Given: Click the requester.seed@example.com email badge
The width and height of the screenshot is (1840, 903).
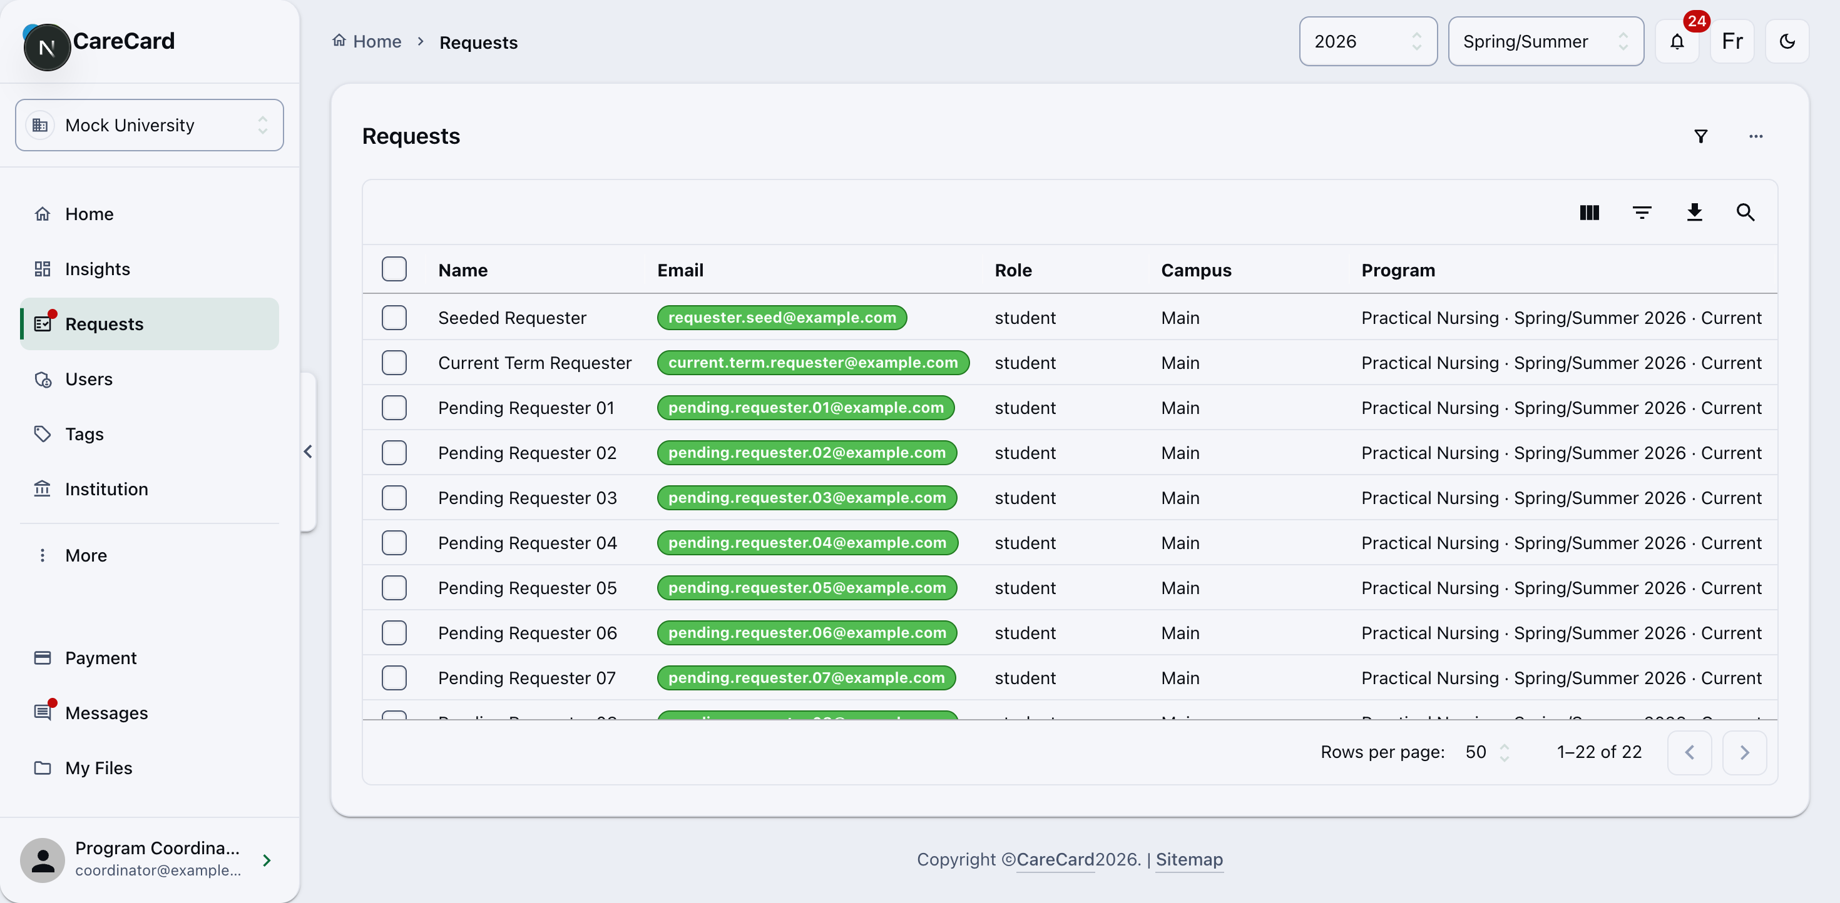Looking at the screenshot, I should click(782, 318).
